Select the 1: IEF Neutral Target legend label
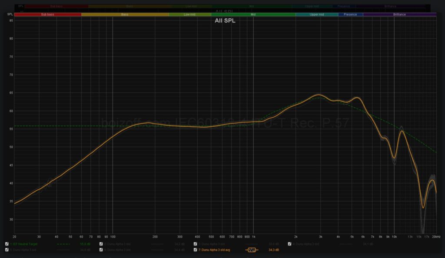Image resolution: width=445 pixels, height=258 pixels. point(23,244)
